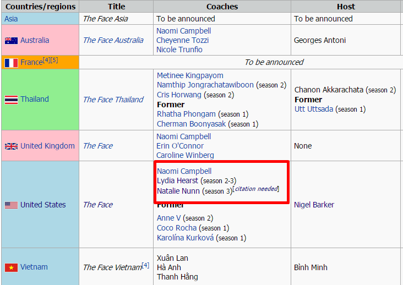Open the Vietnam country link

[x=34, y=267]
